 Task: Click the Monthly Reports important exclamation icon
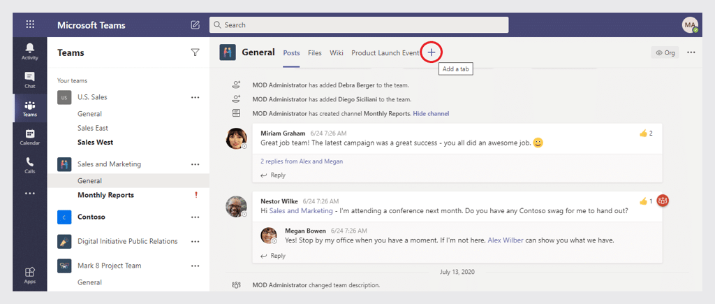pos(196,195)
